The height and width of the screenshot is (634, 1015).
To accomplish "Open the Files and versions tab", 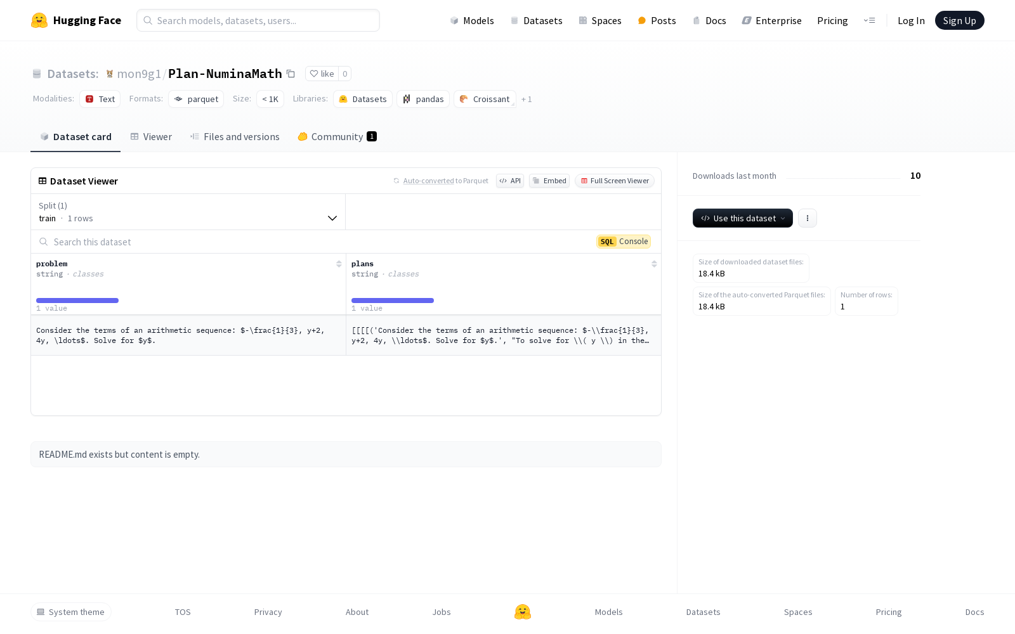I will pyautogui.click(x=235, y=137).
